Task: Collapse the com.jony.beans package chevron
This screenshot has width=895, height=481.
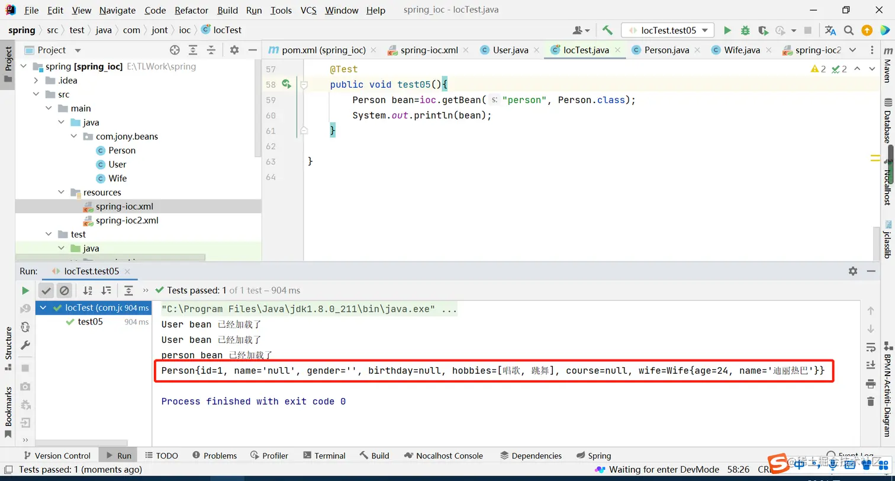Action: click(x=74, y=136)
